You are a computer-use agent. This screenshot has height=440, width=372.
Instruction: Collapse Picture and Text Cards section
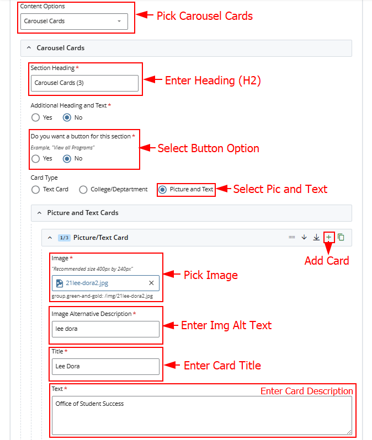[39, 213]
